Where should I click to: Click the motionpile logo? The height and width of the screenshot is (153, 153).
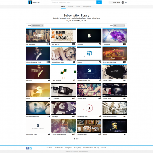pyautogui.click(x=34, y=2)
